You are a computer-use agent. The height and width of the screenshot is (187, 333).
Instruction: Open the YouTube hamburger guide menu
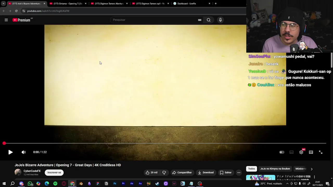point(6,20)
